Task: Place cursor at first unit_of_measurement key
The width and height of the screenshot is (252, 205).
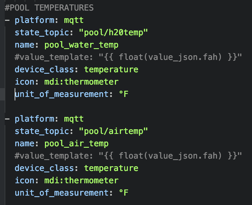Action: coord(62,94)
